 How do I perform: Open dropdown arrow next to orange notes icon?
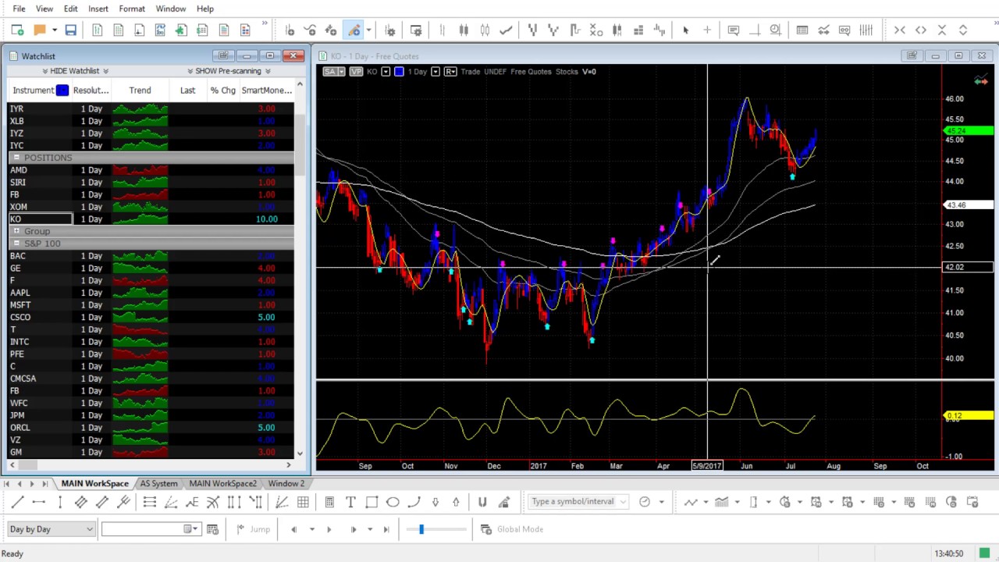coord(54,30)
